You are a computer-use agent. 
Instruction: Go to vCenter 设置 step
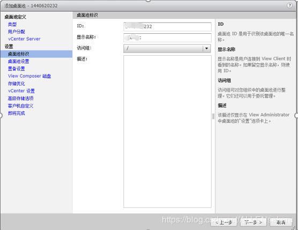click(21, 91)
